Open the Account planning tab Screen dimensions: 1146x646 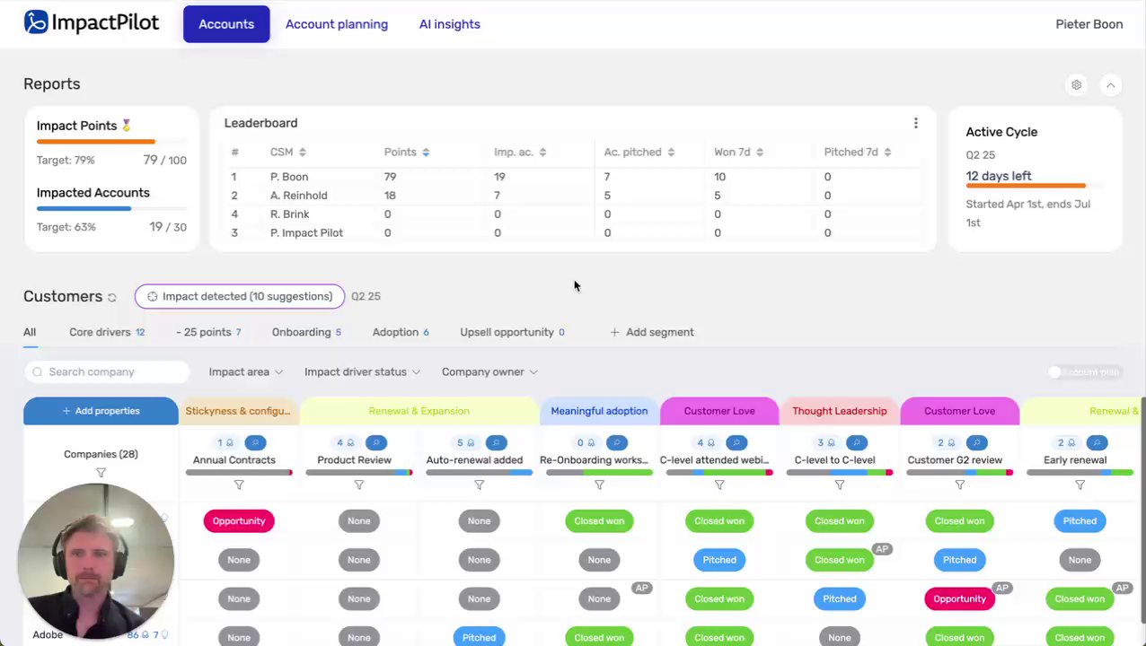pos(337,24)
